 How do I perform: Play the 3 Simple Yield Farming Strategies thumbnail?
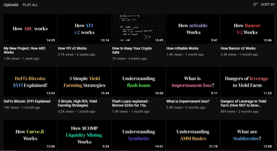click(x=84, y=82)
